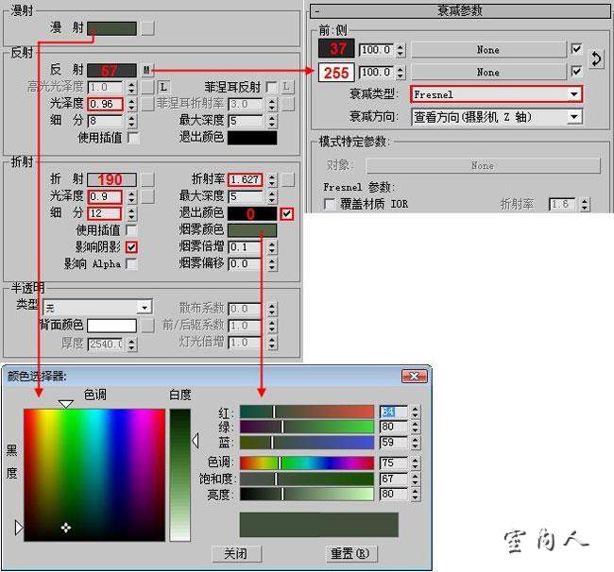Image resolution: width=614 pixels, height=572 pixels.
Task: Click the 饱和度 slider in color selector
Action: point(307,479)
